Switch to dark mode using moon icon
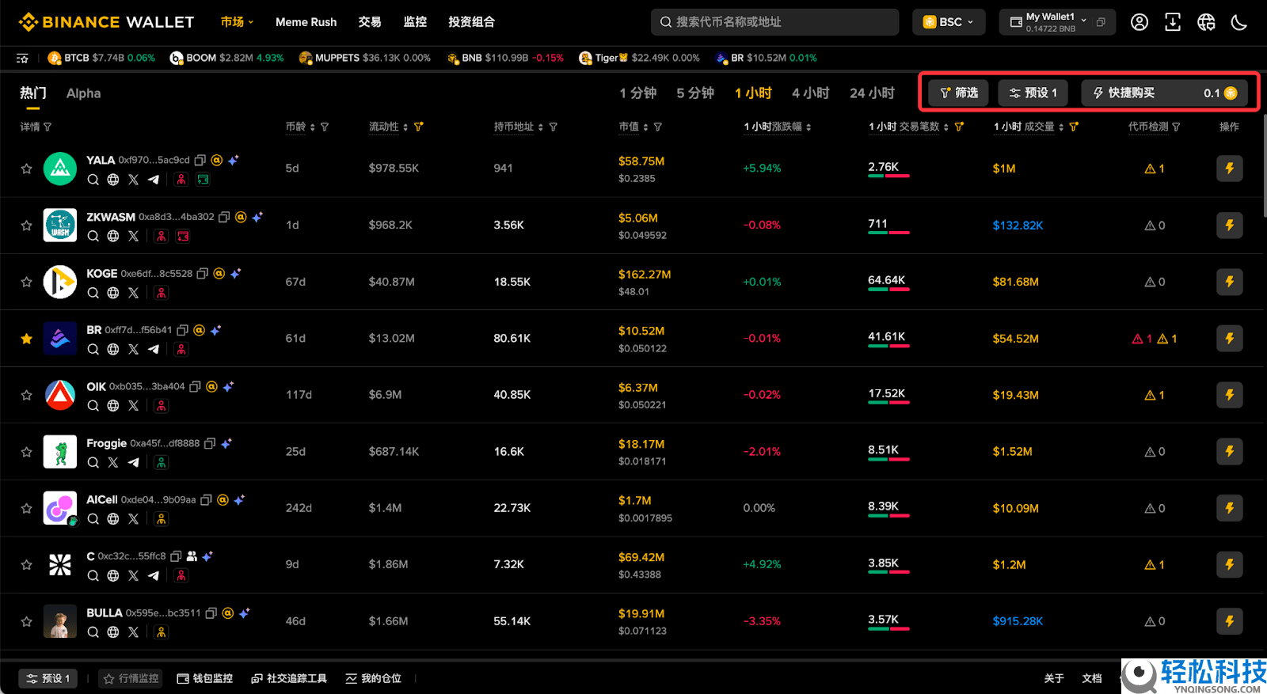 click(x=1238, y=22)
